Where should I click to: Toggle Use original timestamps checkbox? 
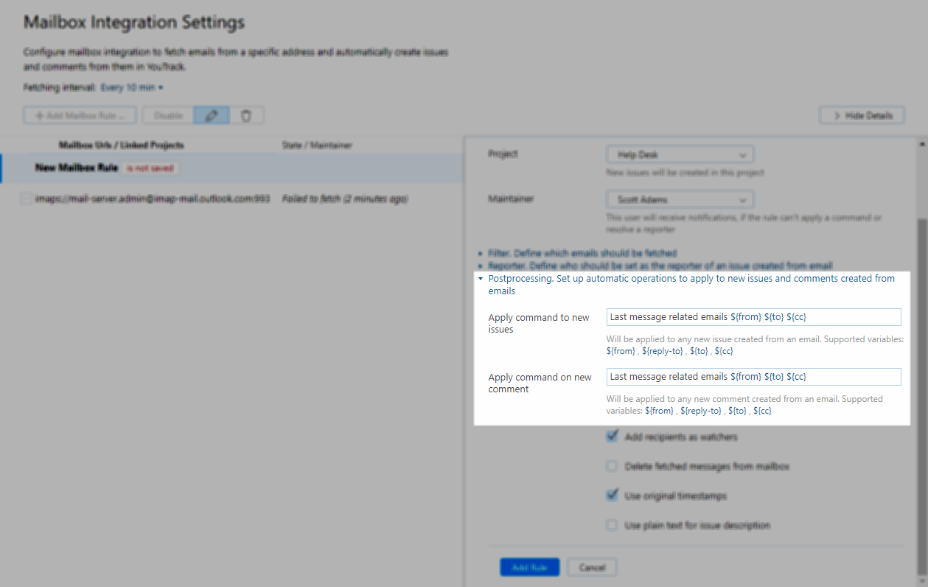pyautogui.click(x=612, y=496)
